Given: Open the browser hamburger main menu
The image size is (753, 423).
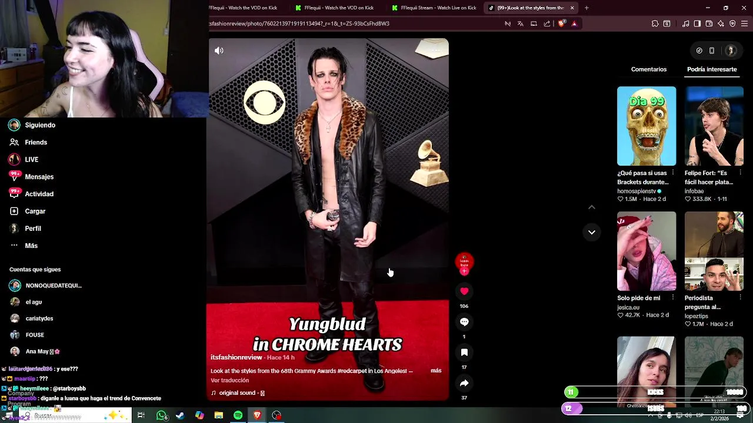Looking at the screenshot, I should 745,23.
